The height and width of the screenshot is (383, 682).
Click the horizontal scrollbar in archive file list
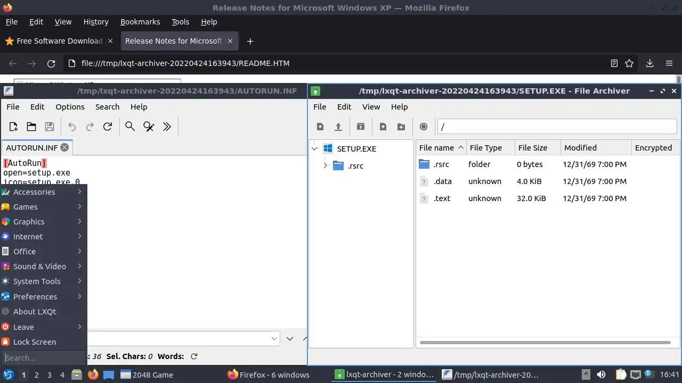[545, 343]
